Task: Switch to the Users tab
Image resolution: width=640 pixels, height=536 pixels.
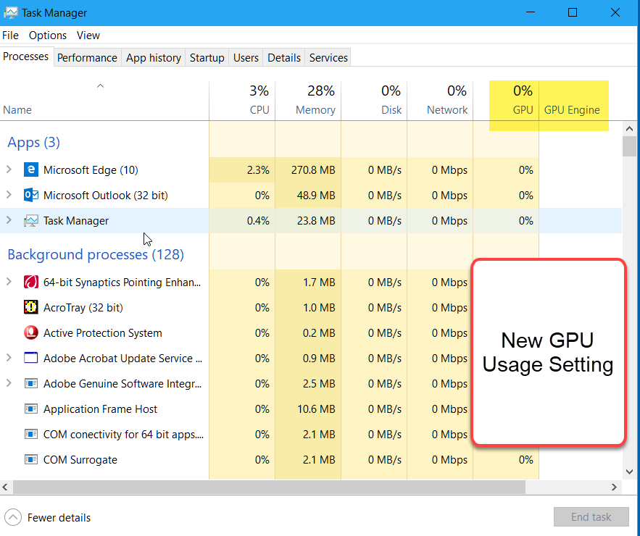Action: pos(246,57)
